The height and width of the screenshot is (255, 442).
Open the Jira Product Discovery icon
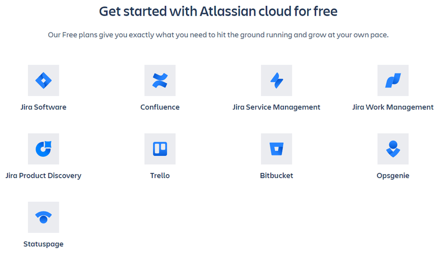point(44,149)
